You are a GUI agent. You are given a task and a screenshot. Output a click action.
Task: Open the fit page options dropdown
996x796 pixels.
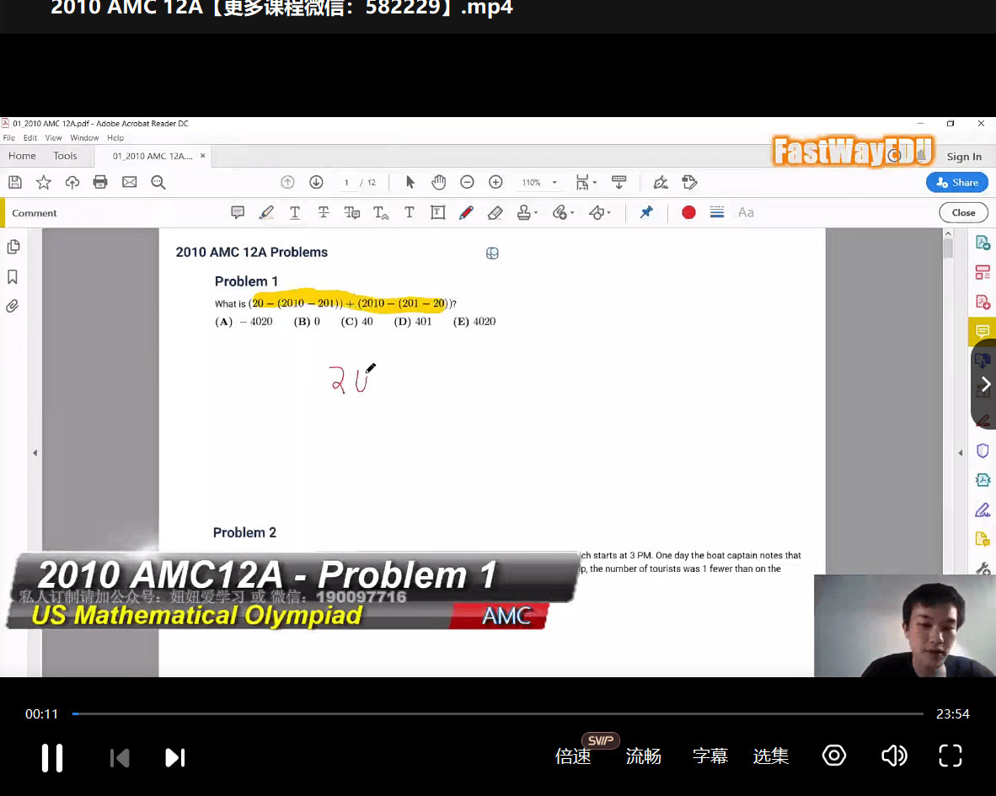point(586,183)
